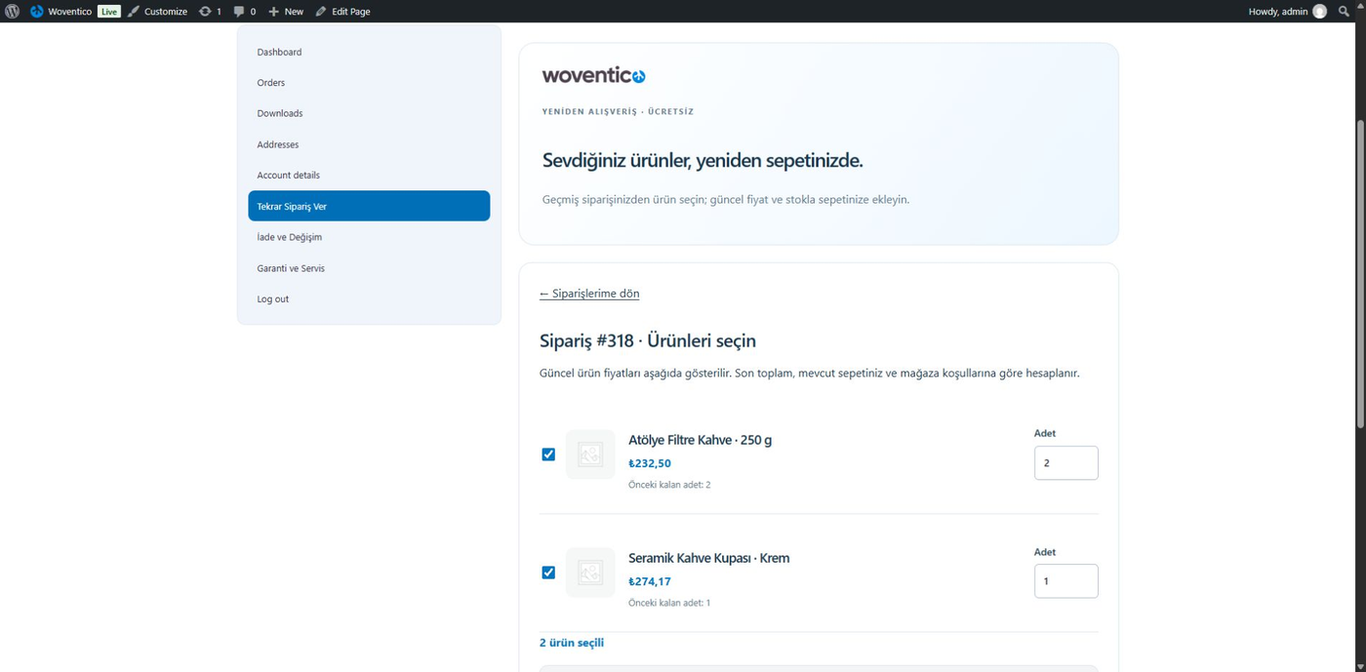Image resolution: width=1366 pixels, height=672 pixels.
Task: Click quantity field for Atölye Filtre Kahve
Action: (1065, 463)
